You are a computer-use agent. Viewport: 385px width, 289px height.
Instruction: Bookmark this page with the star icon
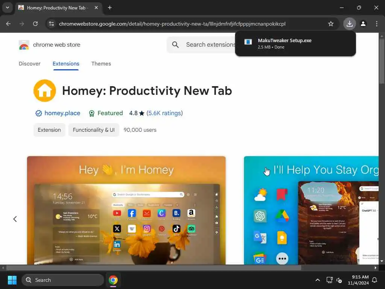(331, 24)
